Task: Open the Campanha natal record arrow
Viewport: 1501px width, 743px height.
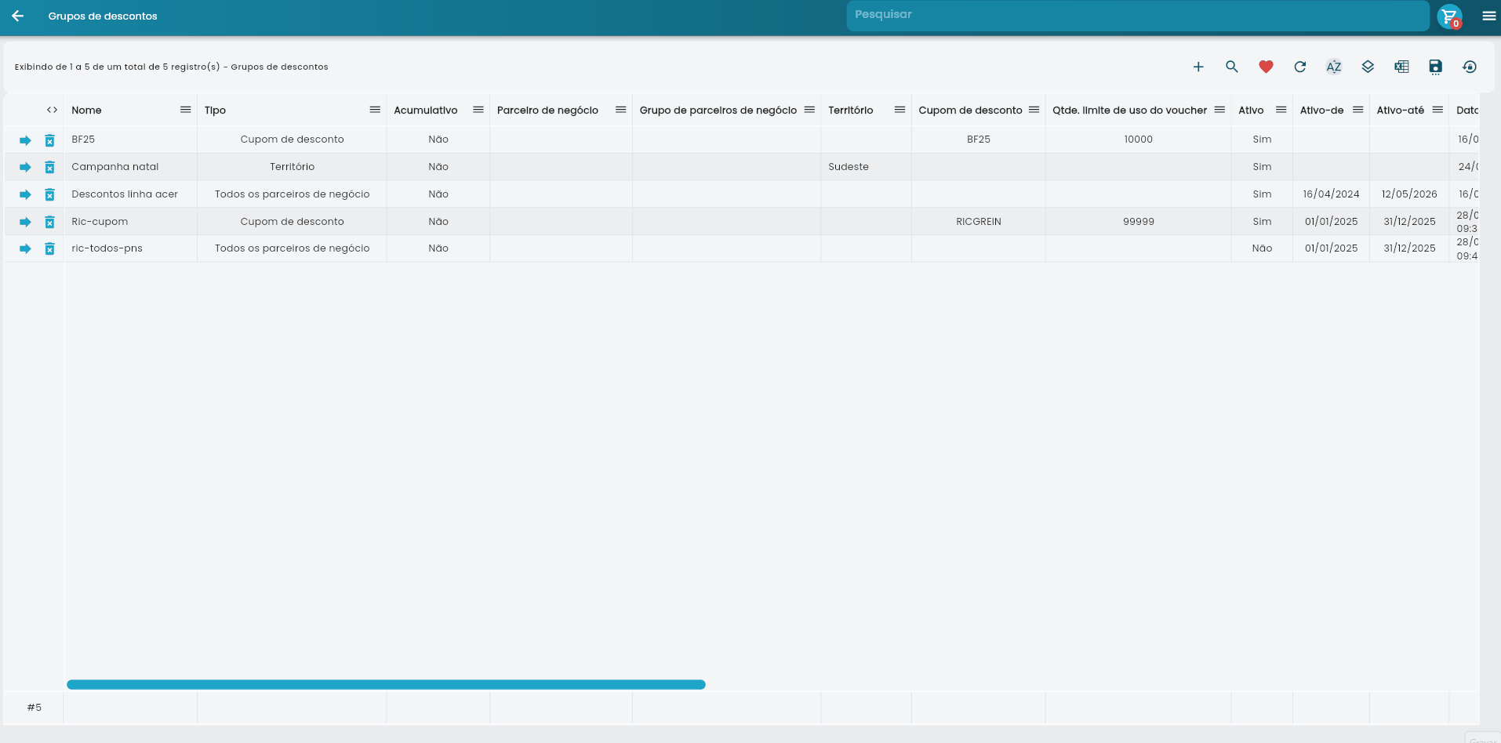Action: [25, 167]
